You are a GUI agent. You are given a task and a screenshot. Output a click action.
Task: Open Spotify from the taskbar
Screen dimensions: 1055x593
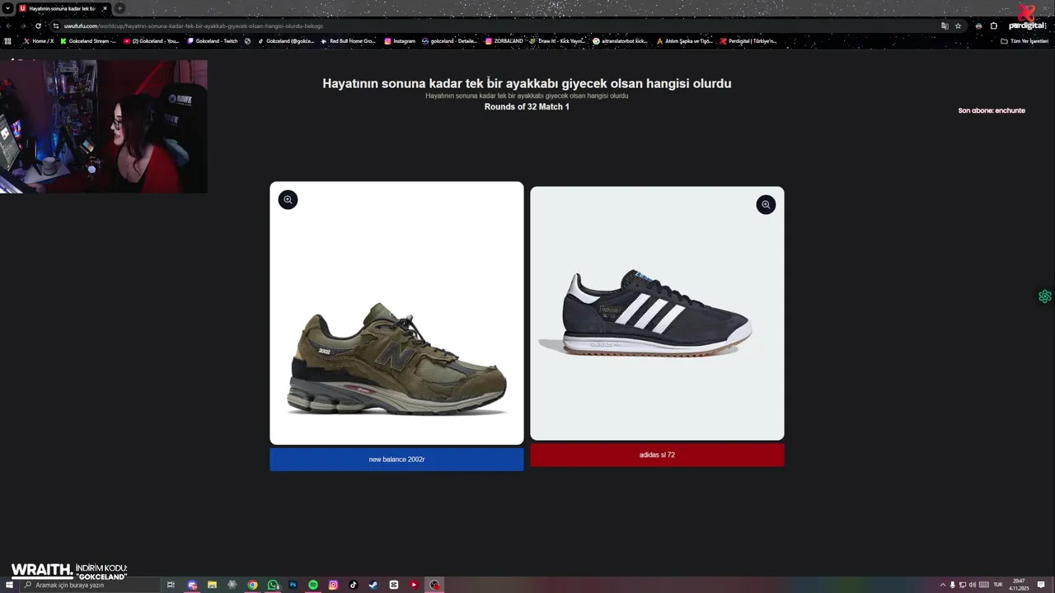click(313, 585)
